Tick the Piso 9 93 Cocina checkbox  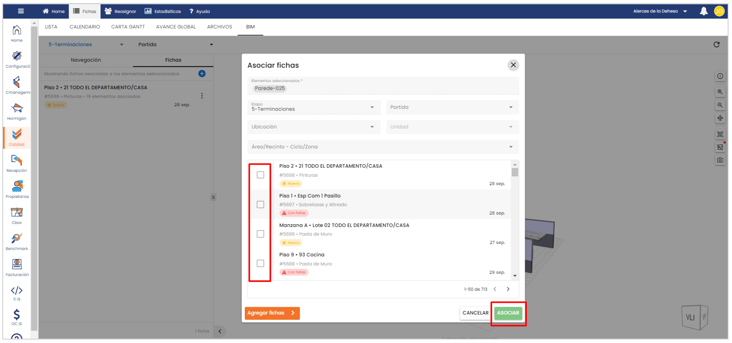pos(260,263)
